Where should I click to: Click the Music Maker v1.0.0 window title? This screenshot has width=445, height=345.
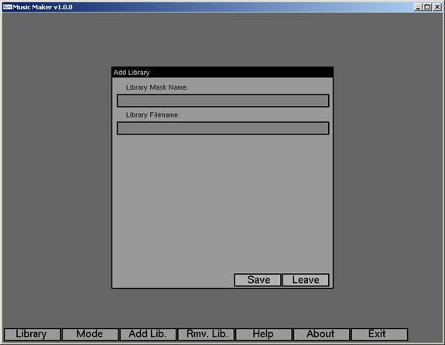point(43,7)
